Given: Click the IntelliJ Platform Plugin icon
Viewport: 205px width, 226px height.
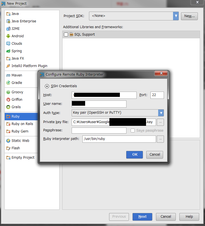Looking at the screenshot, I should (x=8, y=66).
